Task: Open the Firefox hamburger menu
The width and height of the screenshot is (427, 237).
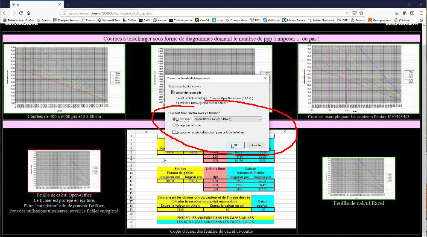Action: tap(421, 13)
